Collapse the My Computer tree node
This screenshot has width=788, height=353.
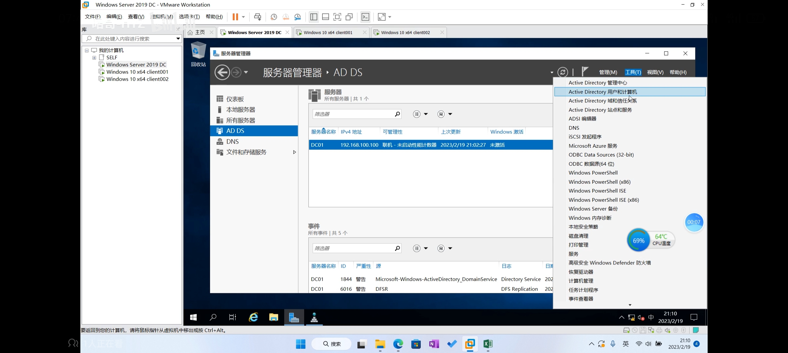(87, 50)
